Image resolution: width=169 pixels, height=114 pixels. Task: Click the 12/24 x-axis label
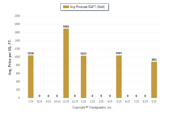(75, 101)
